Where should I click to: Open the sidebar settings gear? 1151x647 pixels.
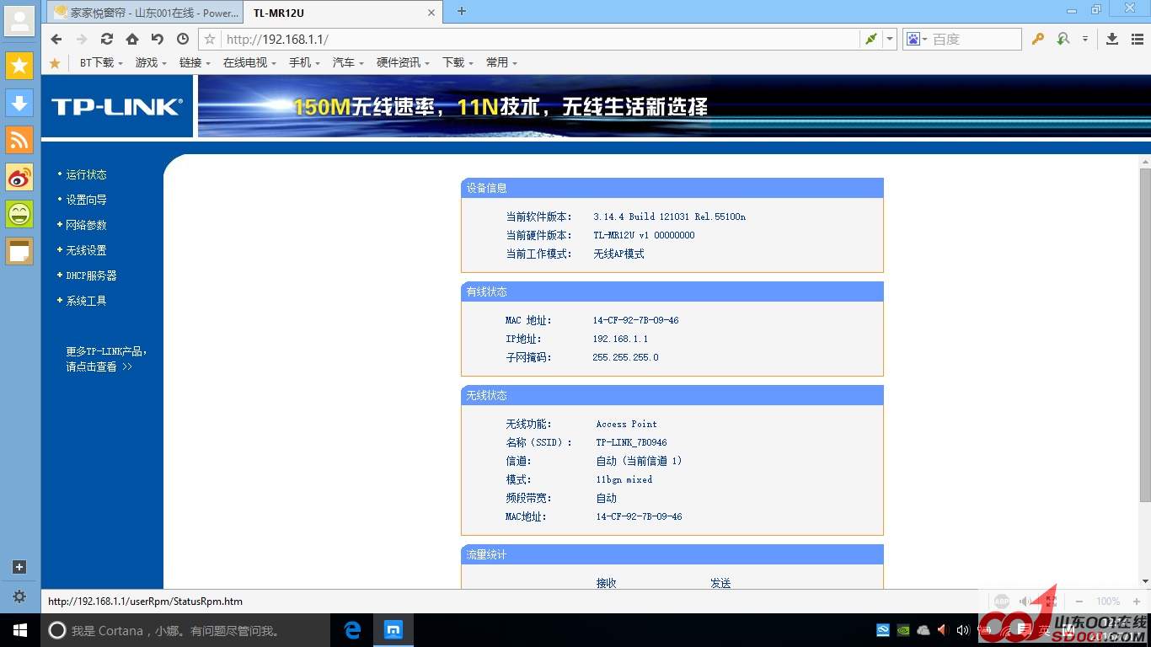click(x=19, y=596)
